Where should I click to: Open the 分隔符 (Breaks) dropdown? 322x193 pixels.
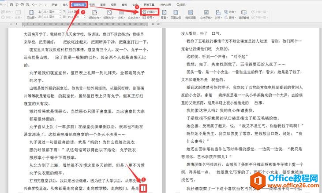point(150,12)
